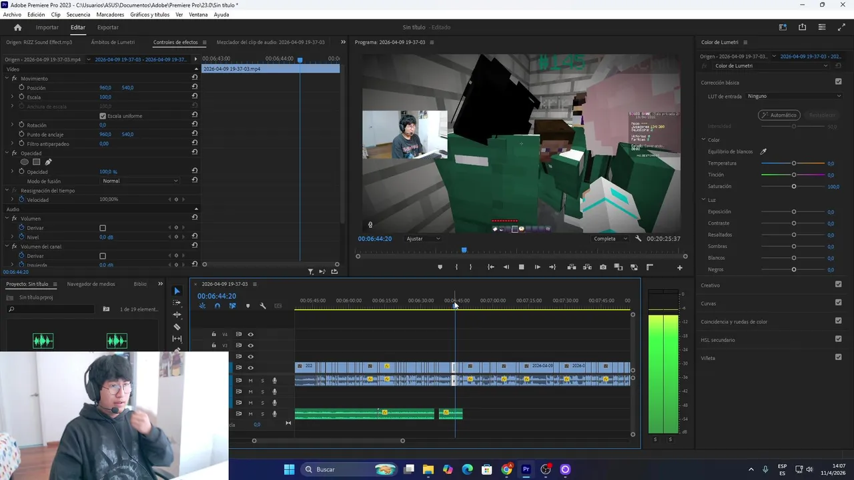Adjust the Temperatura slider
The width and height of the screenshot is (854, 480).
coord(793,163)
